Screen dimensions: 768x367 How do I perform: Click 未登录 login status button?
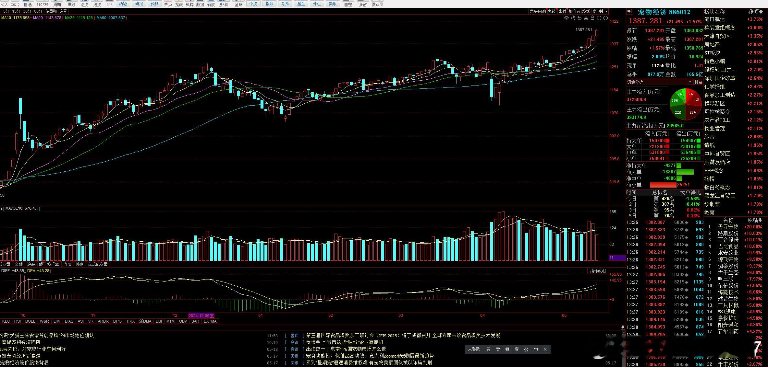pyautogui.click(x=474, y=350)
